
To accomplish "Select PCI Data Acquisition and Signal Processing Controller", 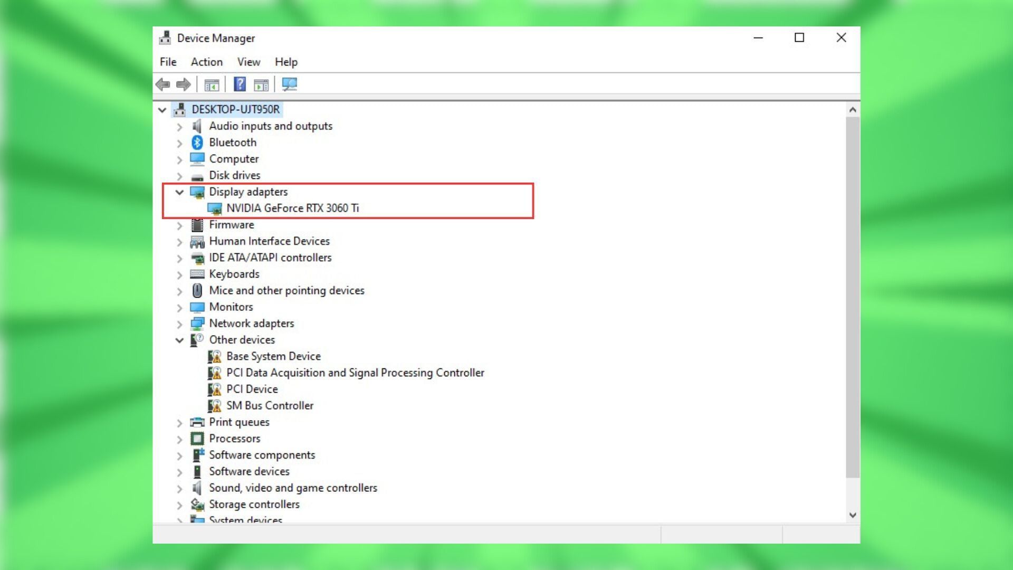I will 355,373.
